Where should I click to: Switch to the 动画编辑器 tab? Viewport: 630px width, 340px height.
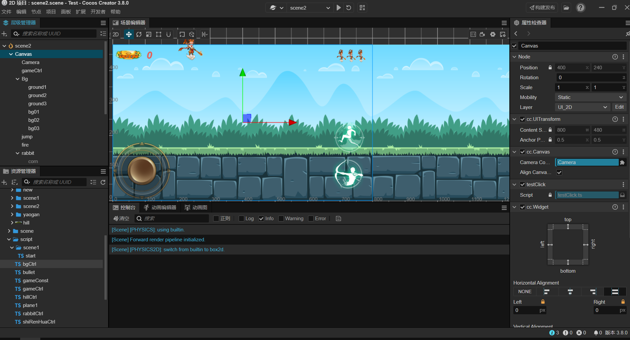pos(160,208)
